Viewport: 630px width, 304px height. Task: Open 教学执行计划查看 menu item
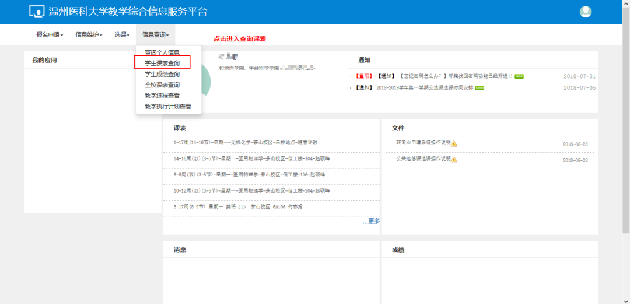coord(168,107)
